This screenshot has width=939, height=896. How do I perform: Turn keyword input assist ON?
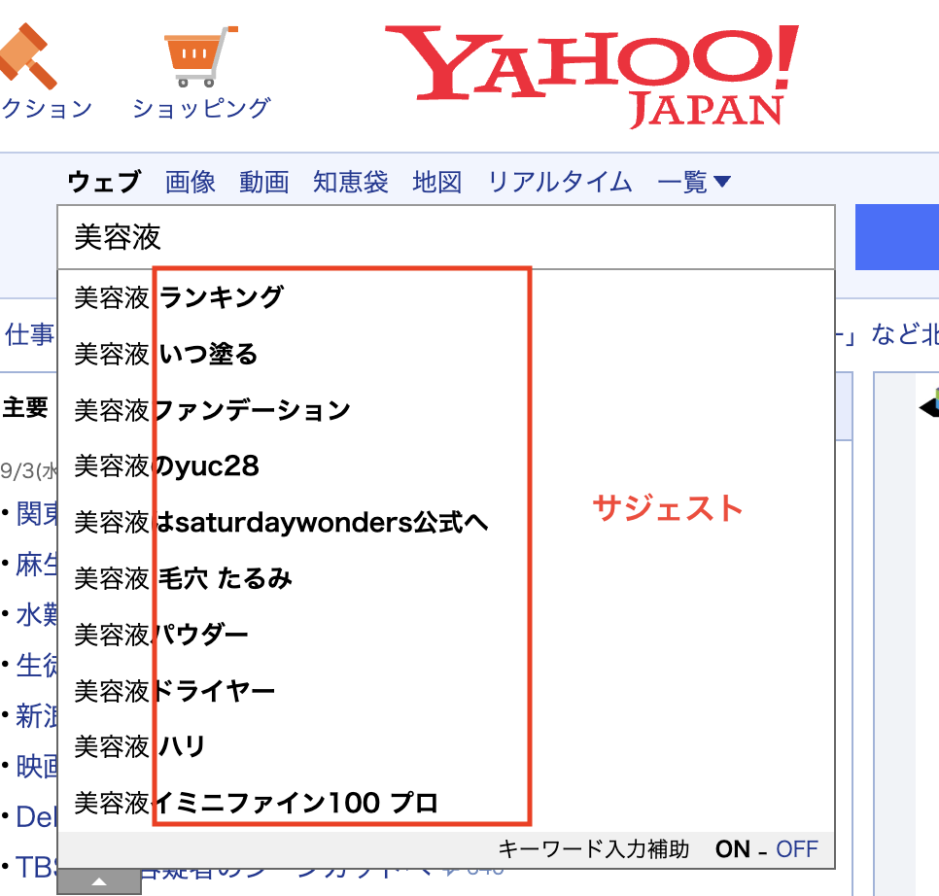(x=733, y=849)
